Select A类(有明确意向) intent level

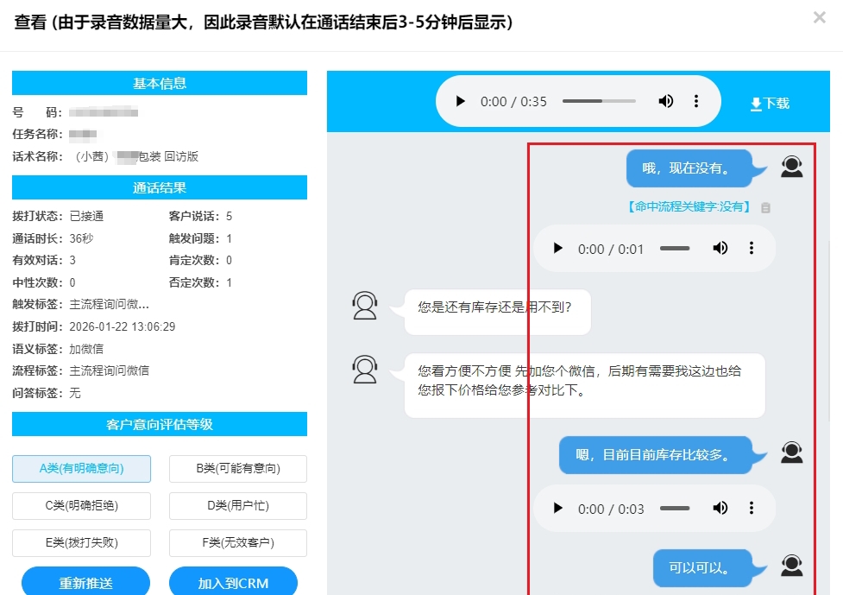click(x=81, y=469)
